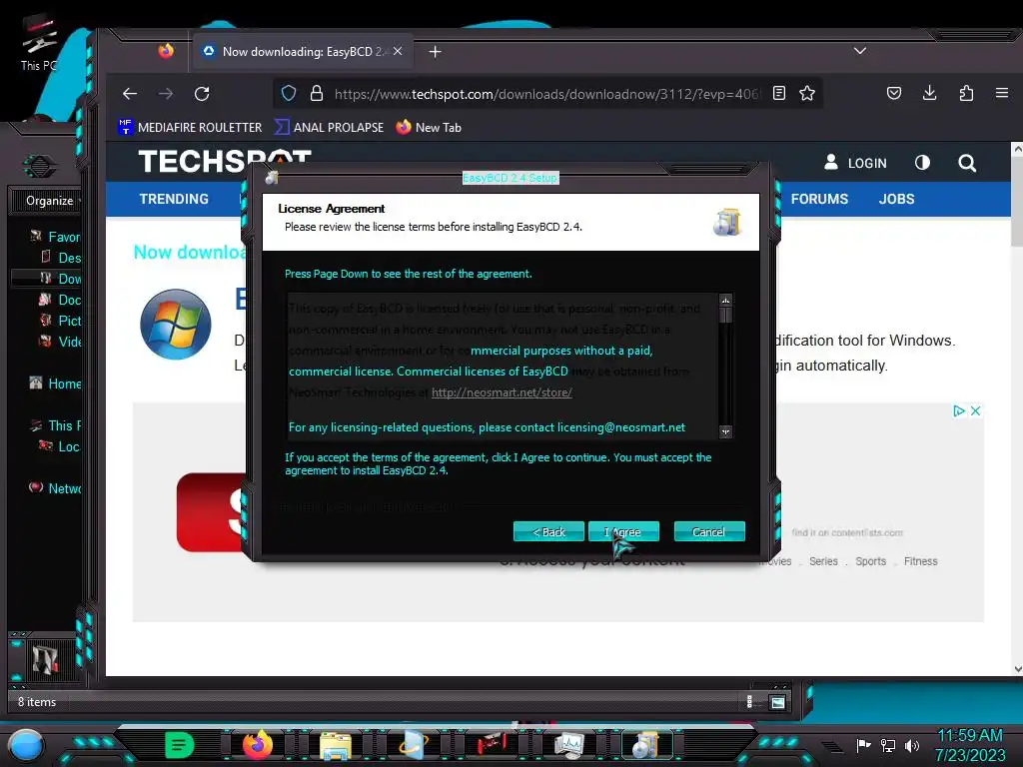
Task: Open the Save to Pocket icon
Action: 894,93
